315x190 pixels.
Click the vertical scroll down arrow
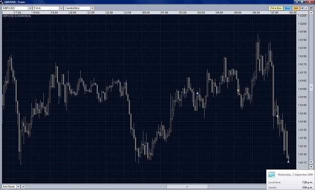point(311,162)
